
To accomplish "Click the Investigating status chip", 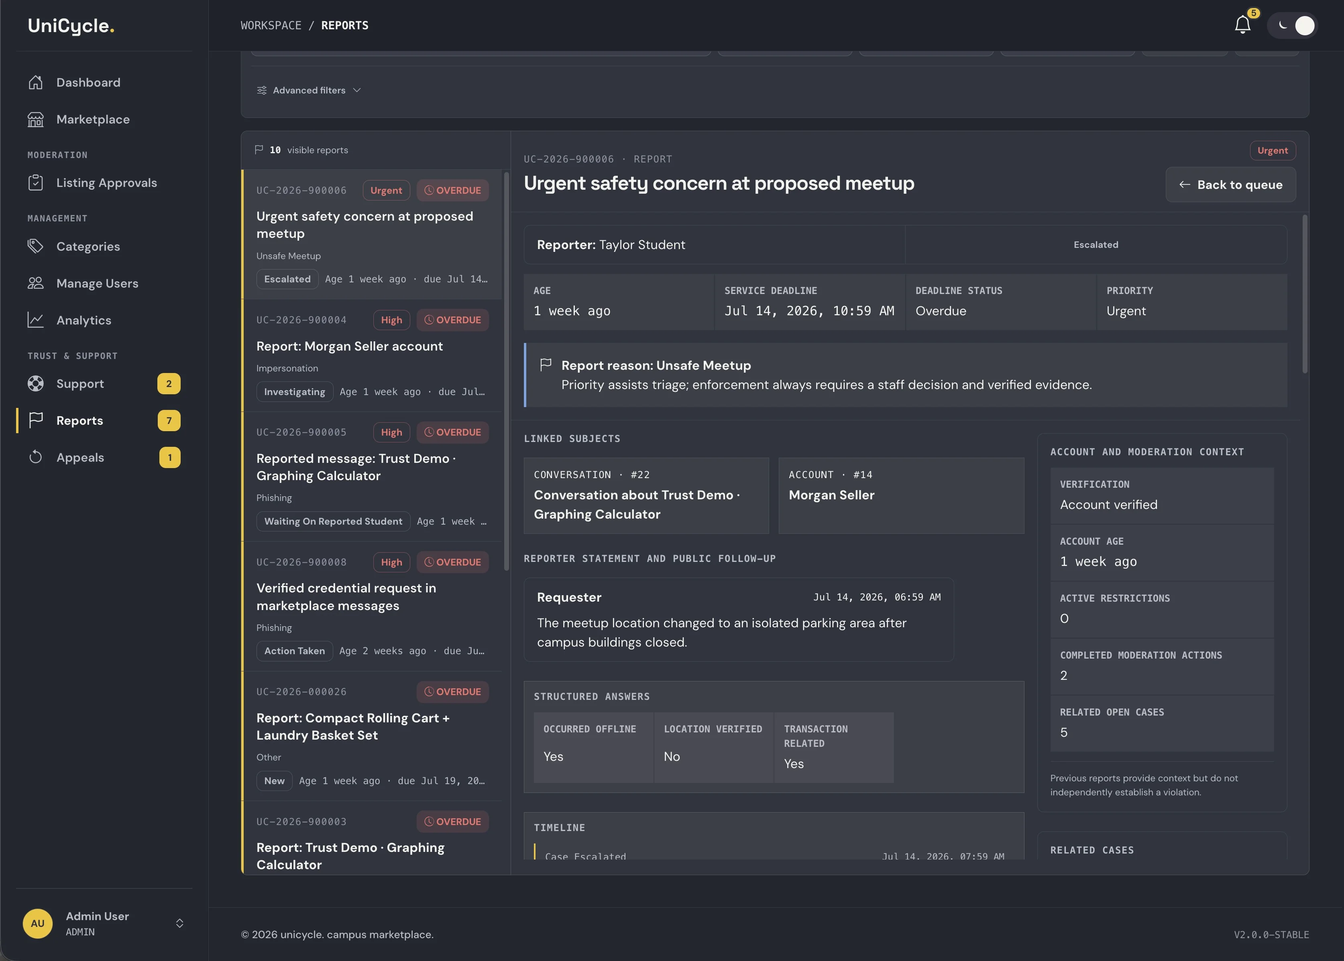I will click(294, 392).
